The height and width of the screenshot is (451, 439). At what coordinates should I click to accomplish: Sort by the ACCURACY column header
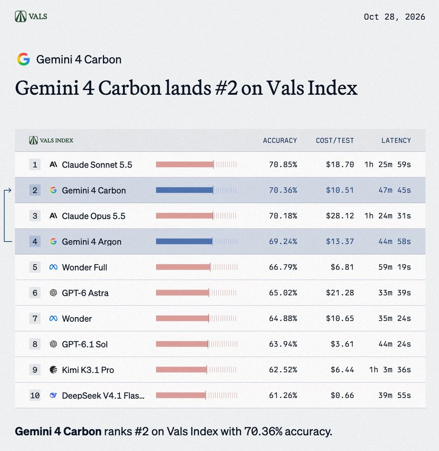[280, 141]
